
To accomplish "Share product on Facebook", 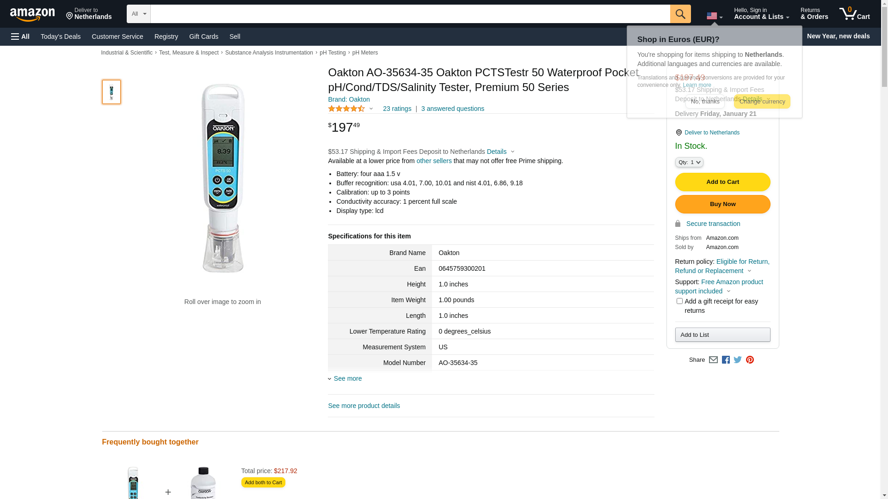I will pos(726,360).
